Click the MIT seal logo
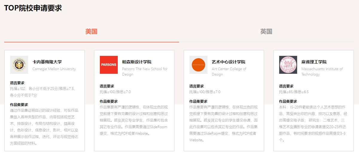Screen dimensions: 359x155 288,65
